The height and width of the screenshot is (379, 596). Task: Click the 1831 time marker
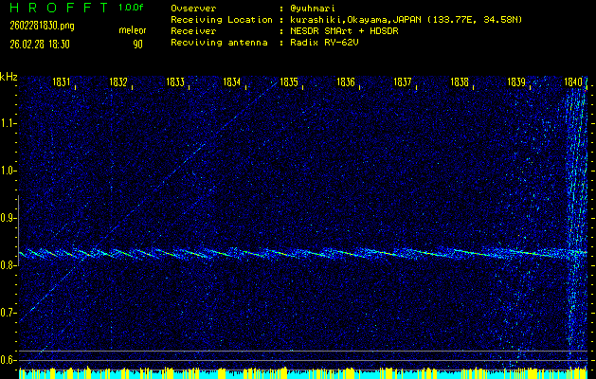[x=62, y=83]
